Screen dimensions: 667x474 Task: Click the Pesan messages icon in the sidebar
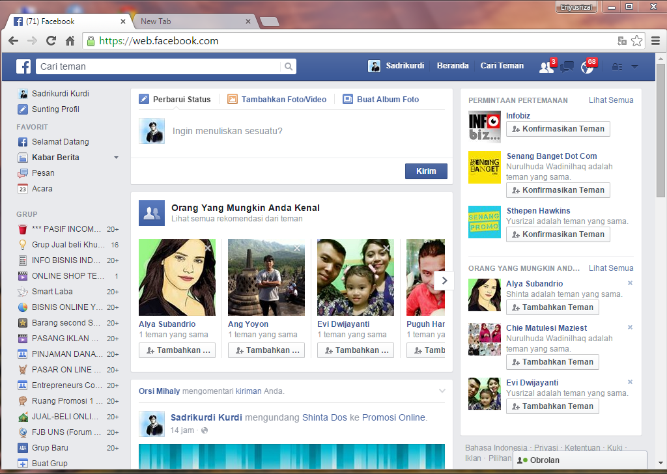point(23,173)
